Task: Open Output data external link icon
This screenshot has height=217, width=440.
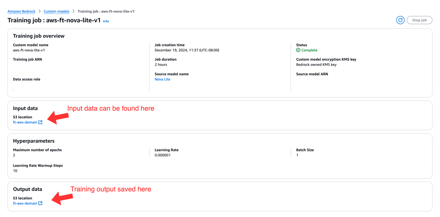Action: click(40, 203)
